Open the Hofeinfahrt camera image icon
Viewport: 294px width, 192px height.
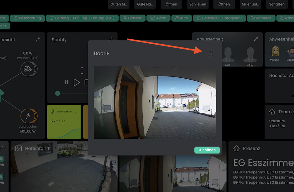pos(18,148)
